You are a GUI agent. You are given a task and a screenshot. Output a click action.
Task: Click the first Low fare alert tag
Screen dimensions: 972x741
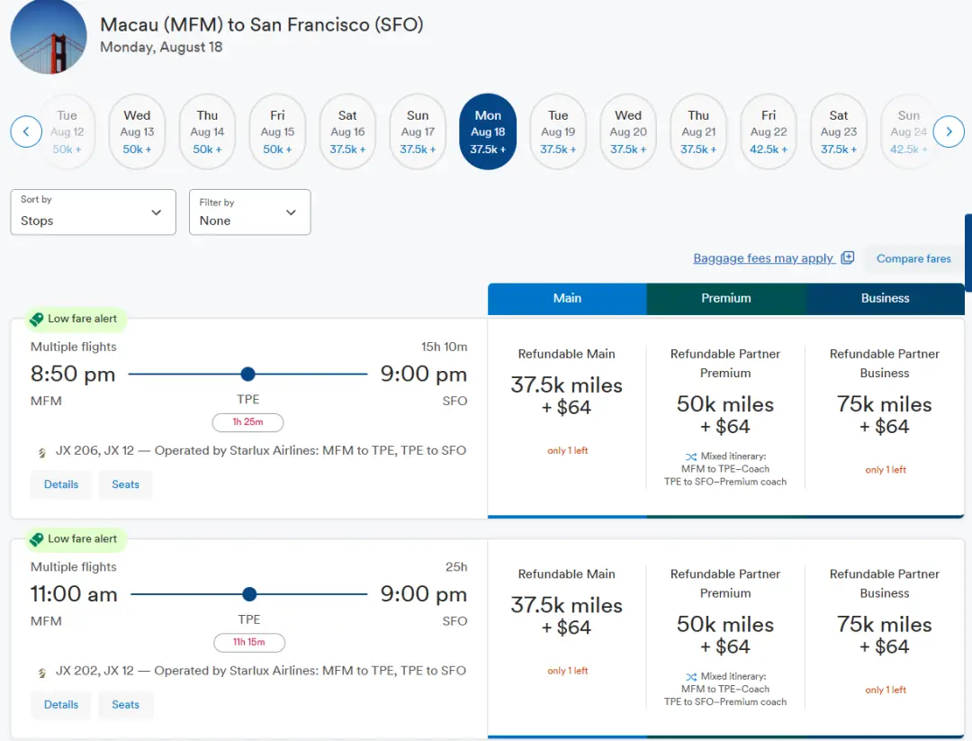point(74,319)
